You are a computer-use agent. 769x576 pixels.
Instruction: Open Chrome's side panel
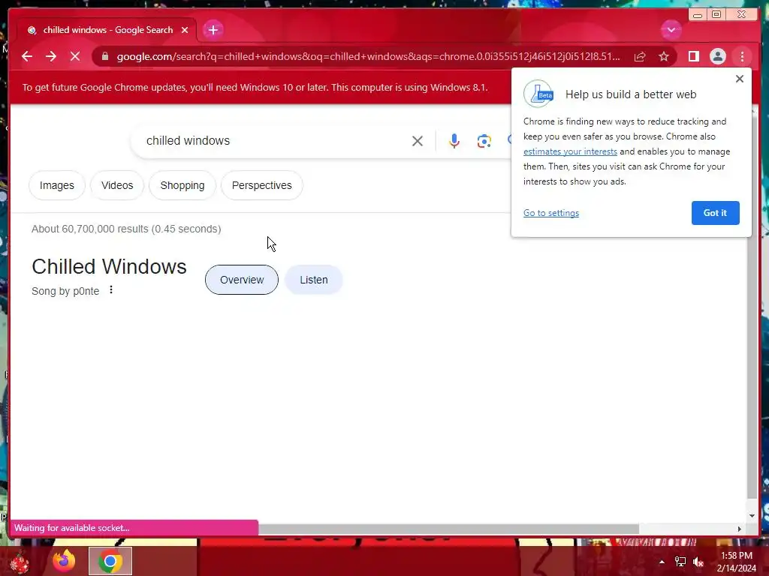pos(693,57)
